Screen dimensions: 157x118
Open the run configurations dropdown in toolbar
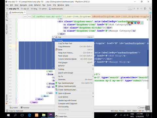point(130,9)
